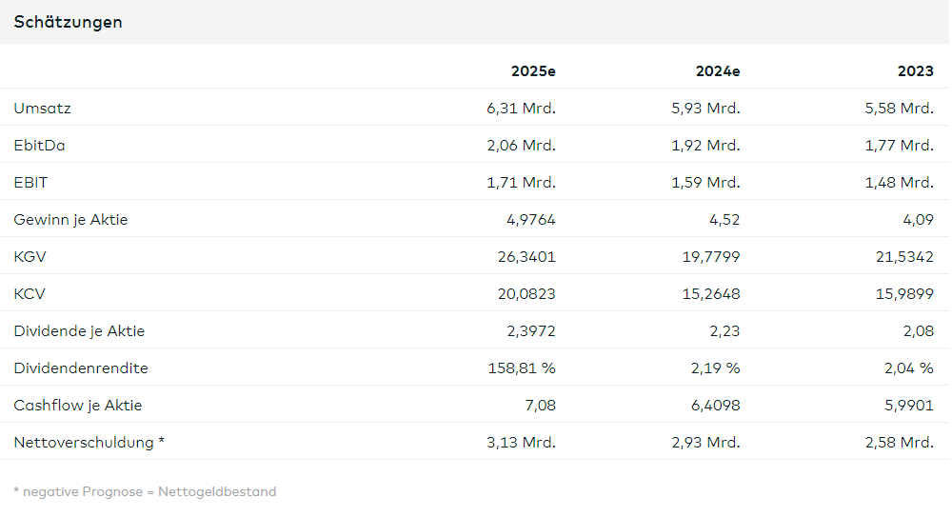Click the Schätzungen section heading

(68, 23)
